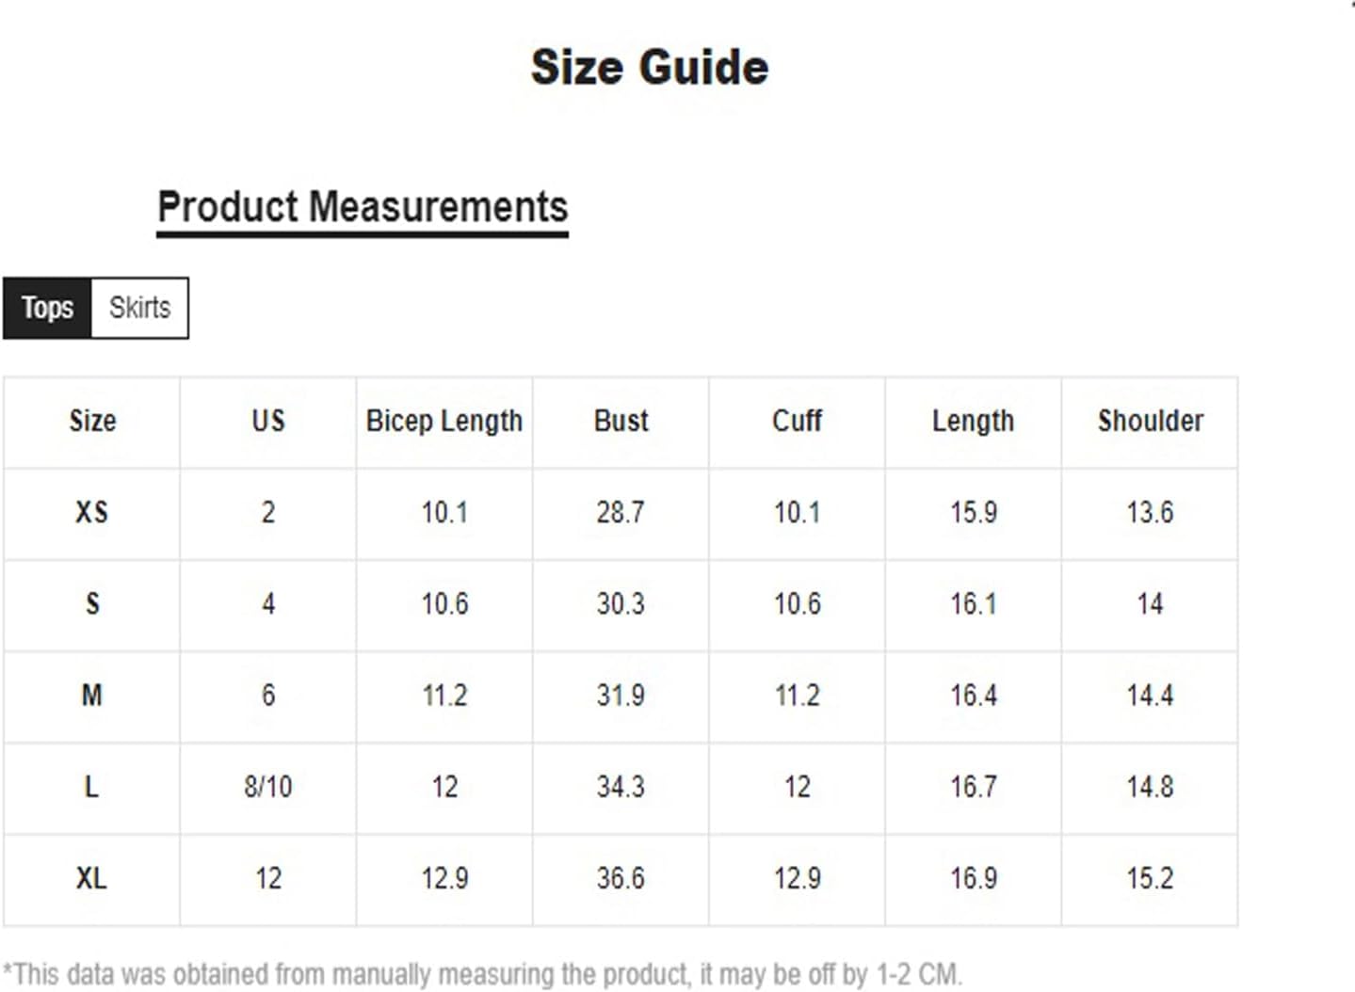Image resolution: width=1355 pixels, height=992 pixels.
Task: Select the Cuff column header
Action: coord(797,421)
